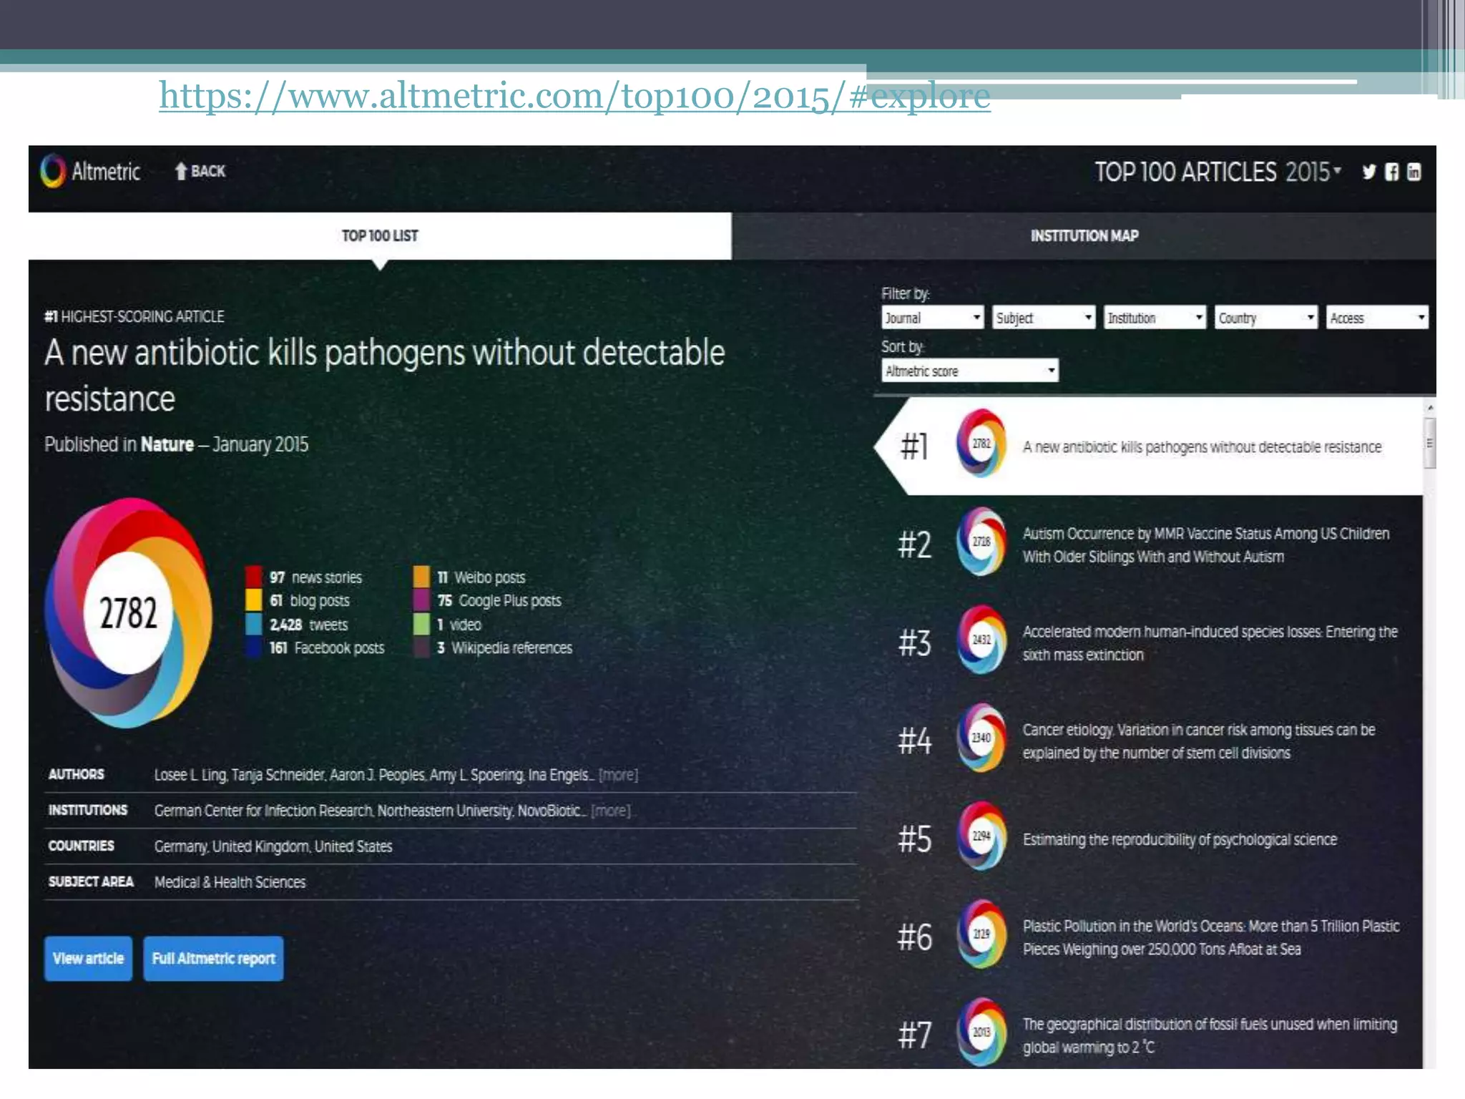Click the red news stories color swatch
The width and height of the screenshot is (1465, 1099).
(x=253, y=577)
